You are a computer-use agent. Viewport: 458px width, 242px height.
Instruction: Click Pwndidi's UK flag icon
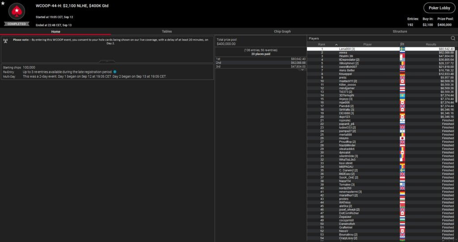[402, 106]
